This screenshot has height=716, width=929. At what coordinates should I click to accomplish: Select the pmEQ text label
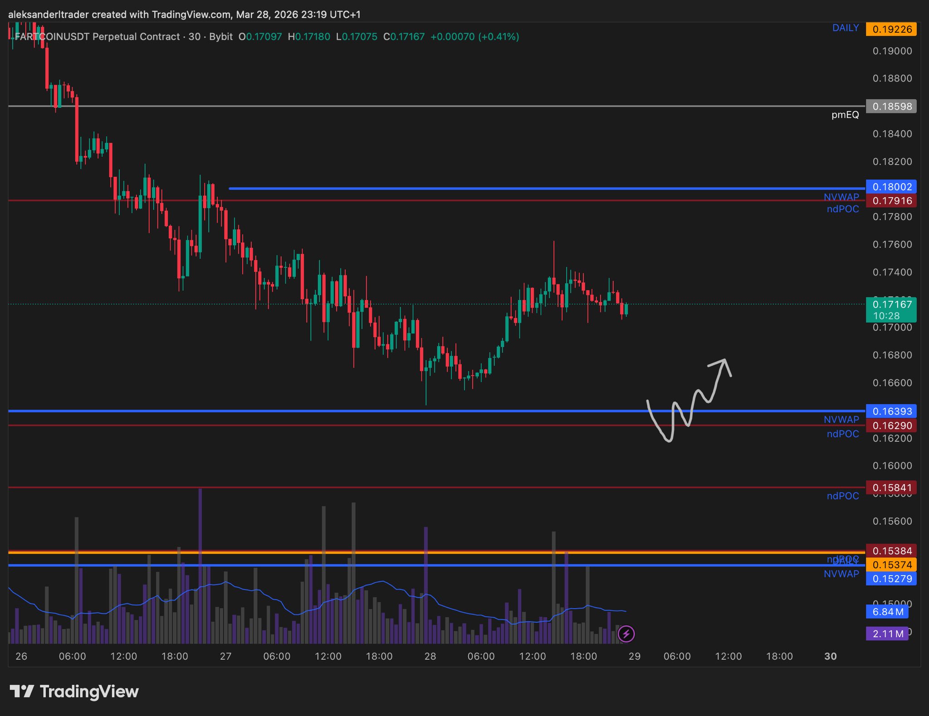click(x=845, y=115)
